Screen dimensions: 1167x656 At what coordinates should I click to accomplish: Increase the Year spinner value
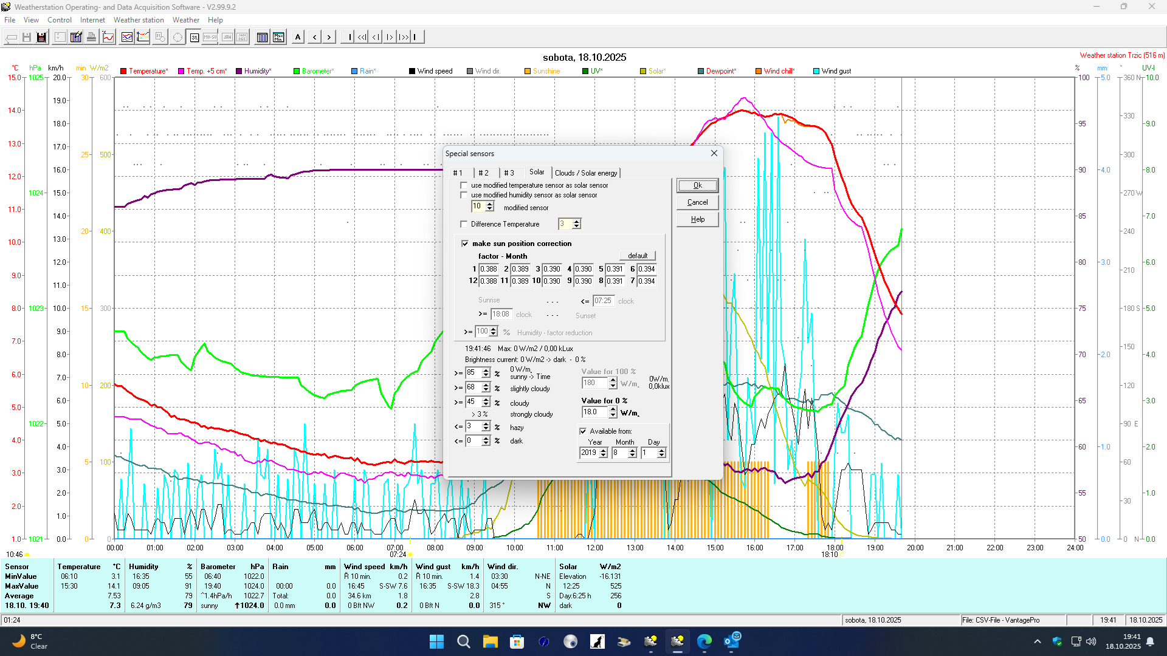604,450
